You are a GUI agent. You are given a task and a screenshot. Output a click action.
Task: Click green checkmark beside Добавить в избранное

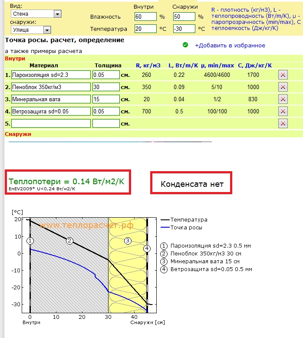click(x=185, y=45)
